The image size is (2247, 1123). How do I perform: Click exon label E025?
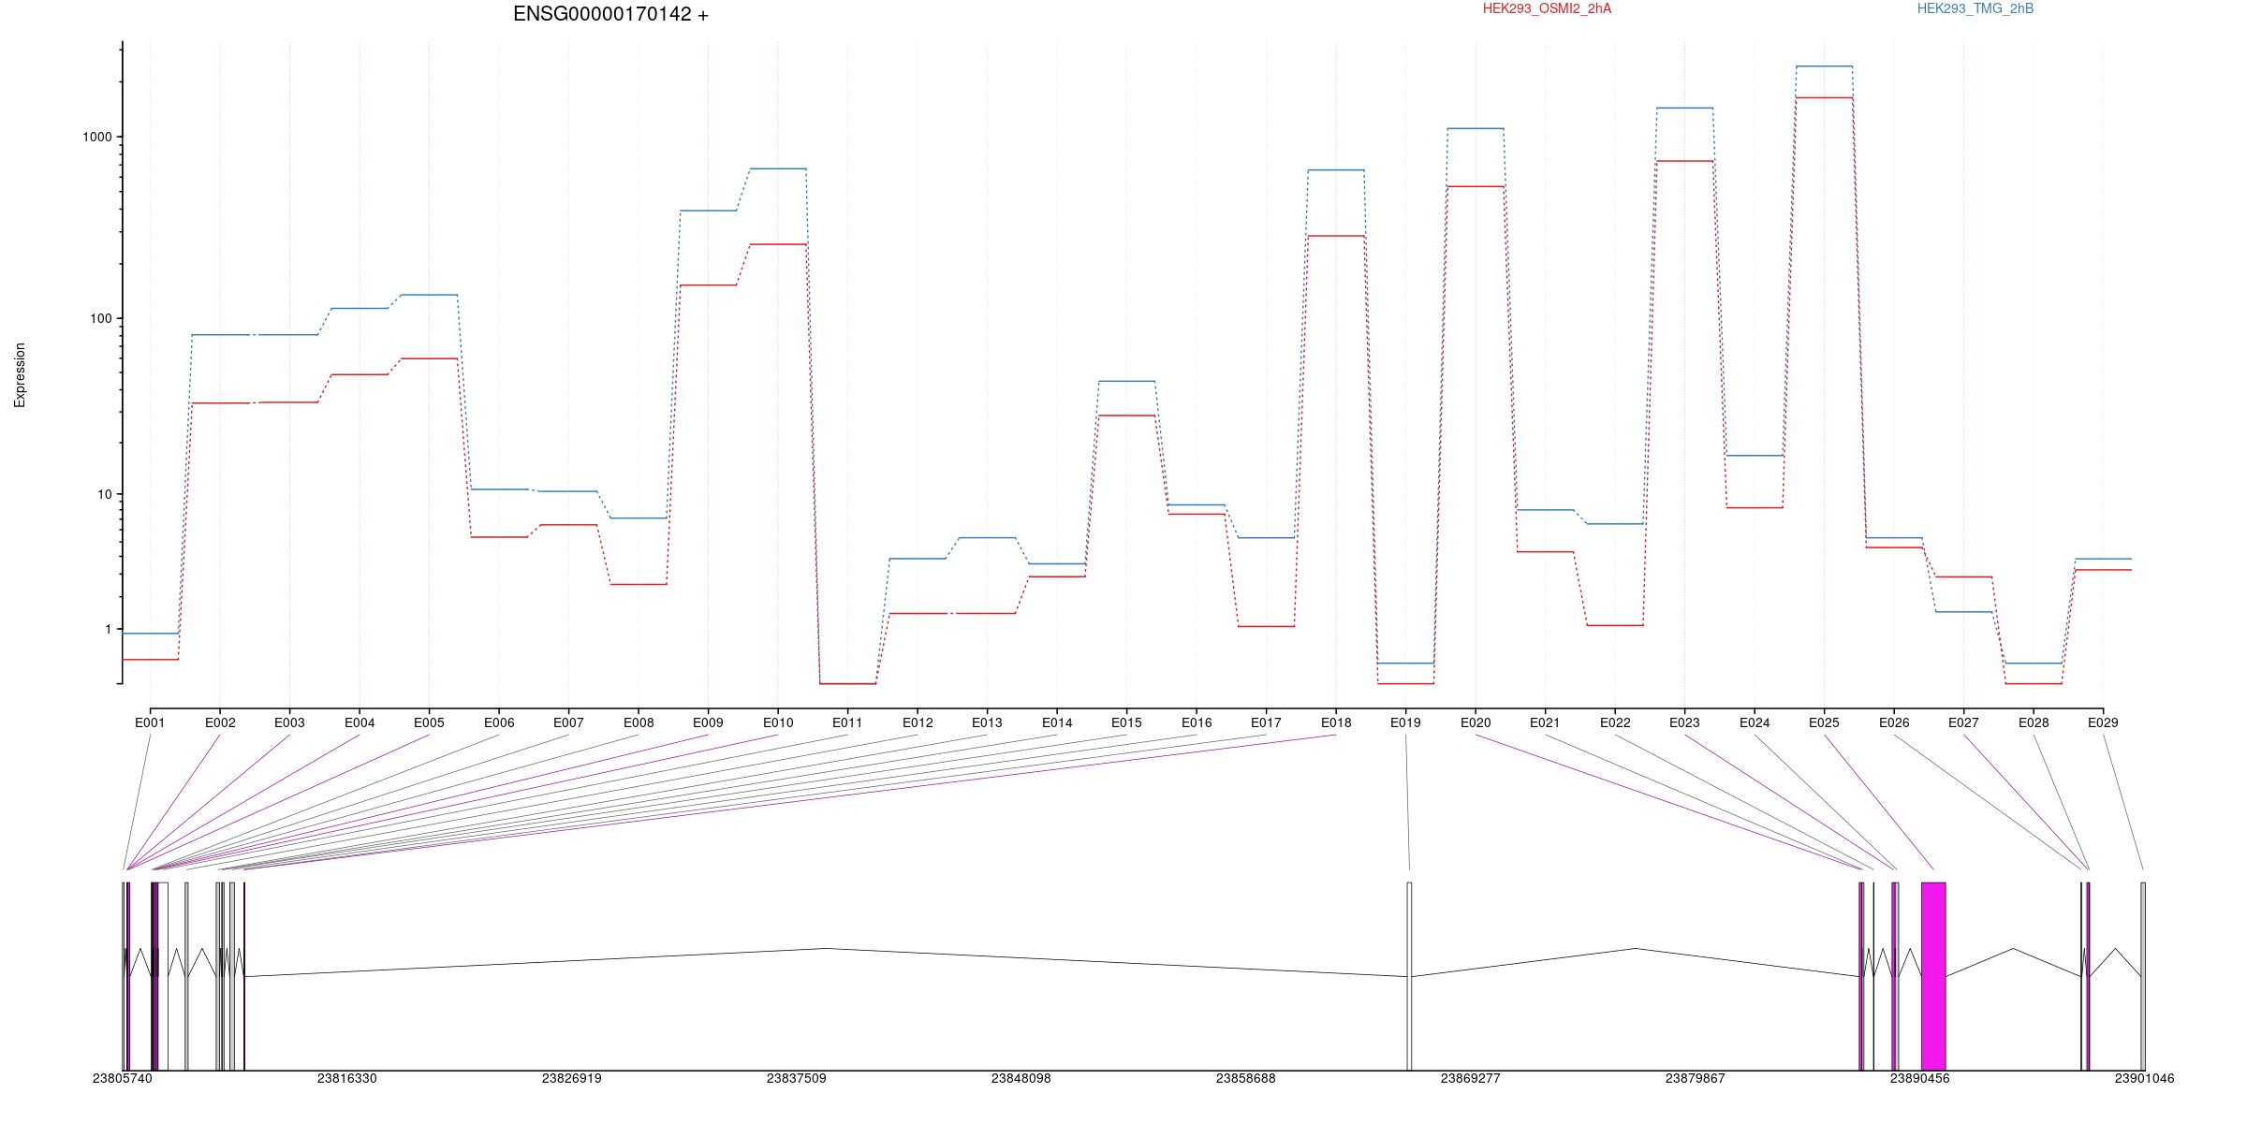1824,722
